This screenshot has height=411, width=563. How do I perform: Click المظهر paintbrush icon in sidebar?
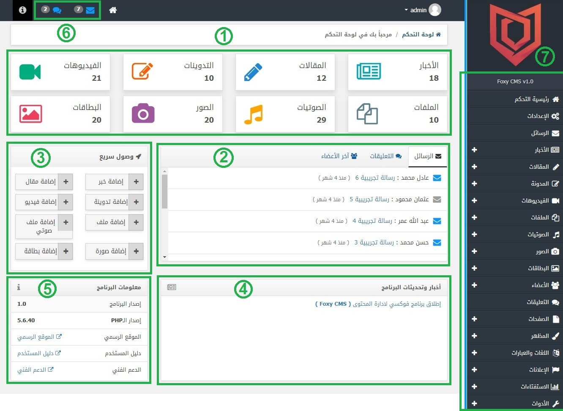pyautogui.click(x=556, y=336)
